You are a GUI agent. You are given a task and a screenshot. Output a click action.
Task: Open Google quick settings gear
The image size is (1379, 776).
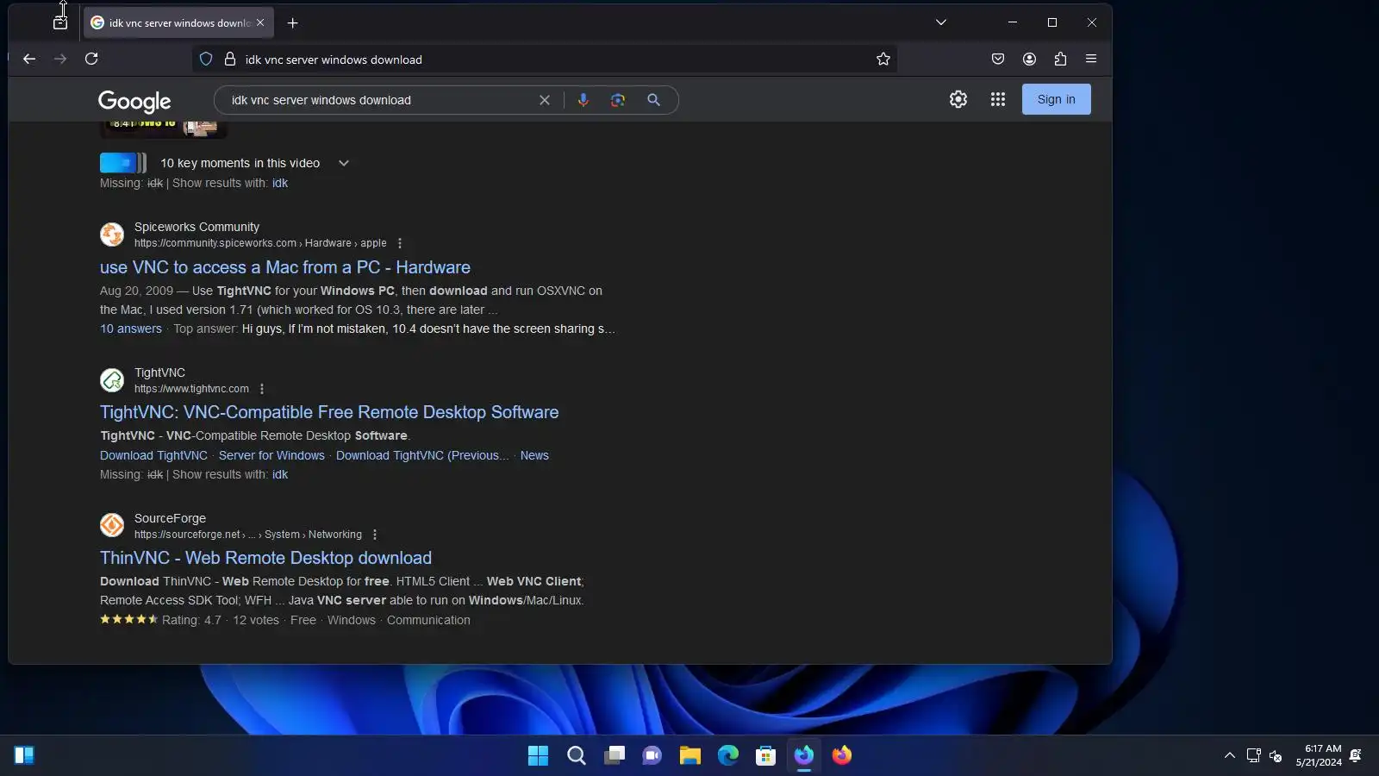958,99
